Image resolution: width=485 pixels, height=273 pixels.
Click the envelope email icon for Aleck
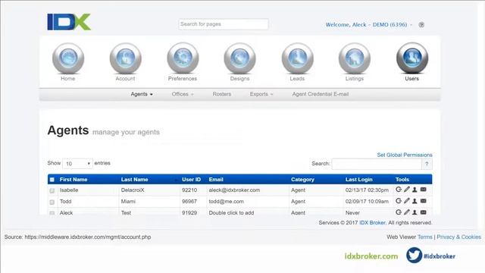pos(423,212)
